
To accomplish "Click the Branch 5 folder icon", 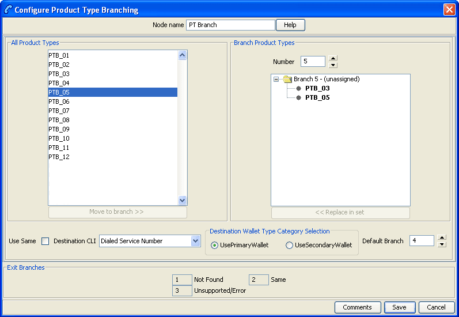I will [x=287, y=79].
